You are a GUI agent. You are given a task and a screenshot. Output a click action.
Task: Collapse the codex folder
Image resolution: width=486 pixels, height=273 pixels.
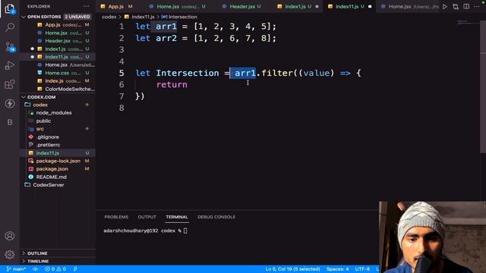coord(40,105)
